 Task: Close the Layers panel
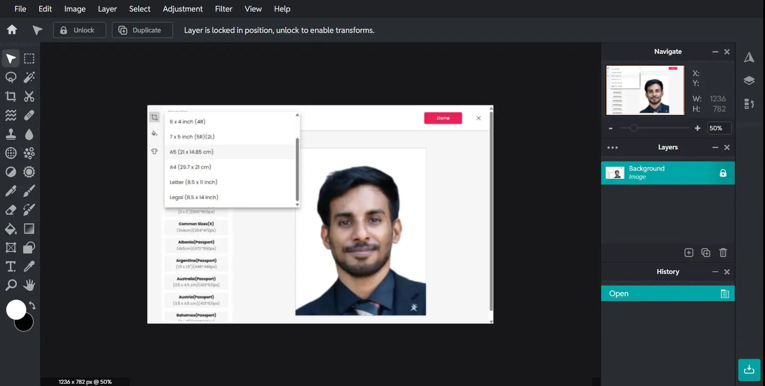[727, 147]
